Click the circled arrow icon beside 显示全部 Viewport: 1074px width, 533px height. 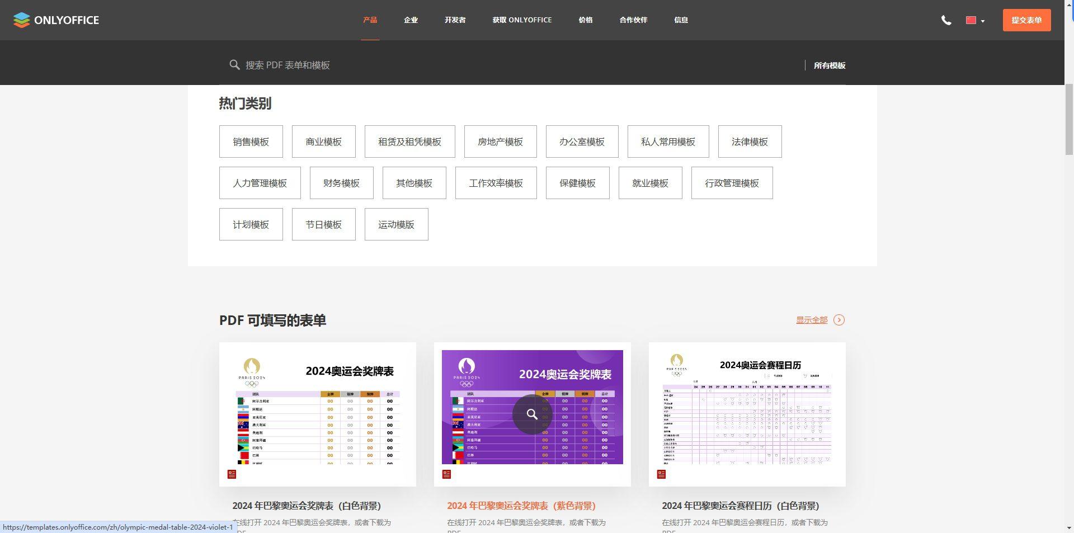pos(839,320)
